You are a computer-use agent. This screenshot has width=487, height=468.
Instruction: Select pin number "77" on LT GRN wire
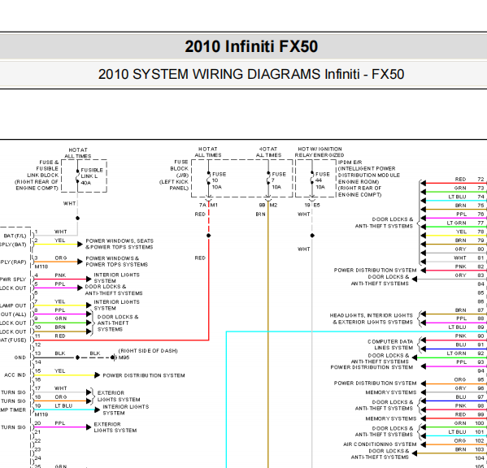(x=480, y=223)
